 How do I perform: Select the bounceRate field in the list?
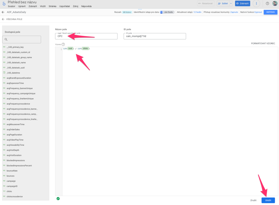pos(12,171)
